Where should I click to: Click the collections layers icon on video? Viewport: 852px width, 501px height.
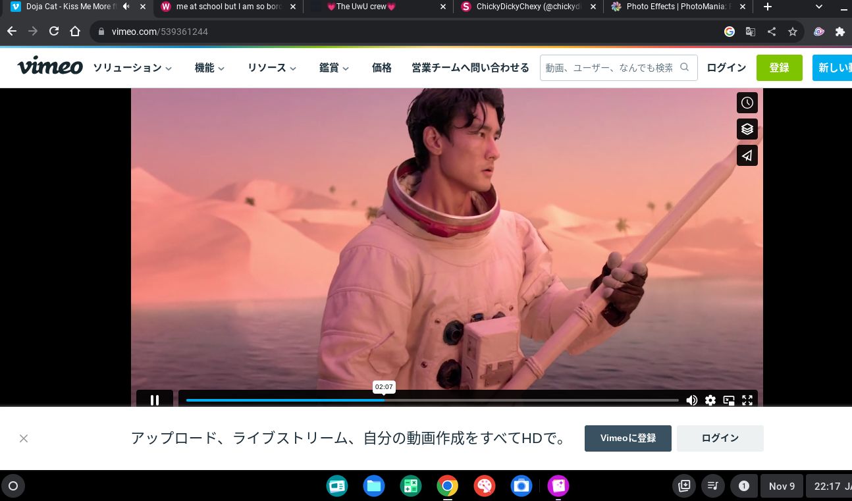[747, 129]
